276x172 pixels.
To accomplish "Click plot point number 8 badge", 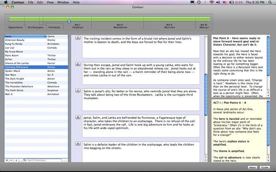I will (x=78, y=117).
